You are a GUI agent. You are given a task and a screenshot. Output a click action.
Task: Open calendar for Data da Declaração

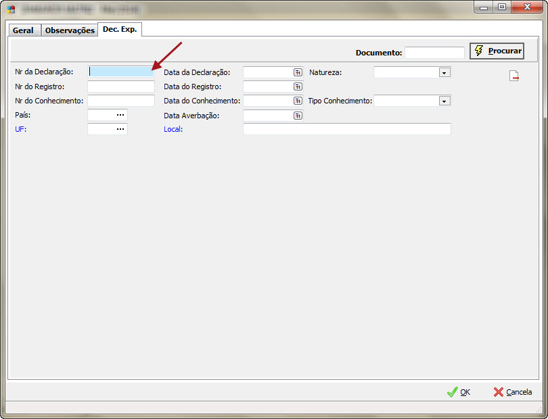point(297,72)
